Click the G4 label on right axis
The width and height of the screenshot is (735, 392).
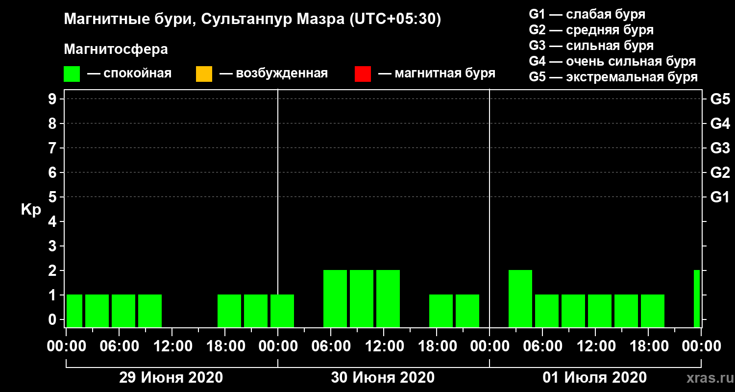[720, 123]
